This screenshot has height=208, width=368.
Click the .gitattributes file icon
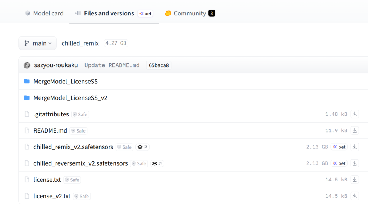pyautogui.click(x=27, y=114)
